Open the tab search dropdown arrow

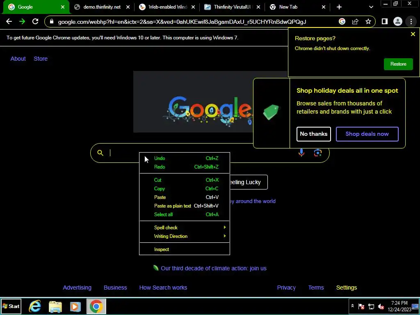pyautogui.click(x=371, y=7)
